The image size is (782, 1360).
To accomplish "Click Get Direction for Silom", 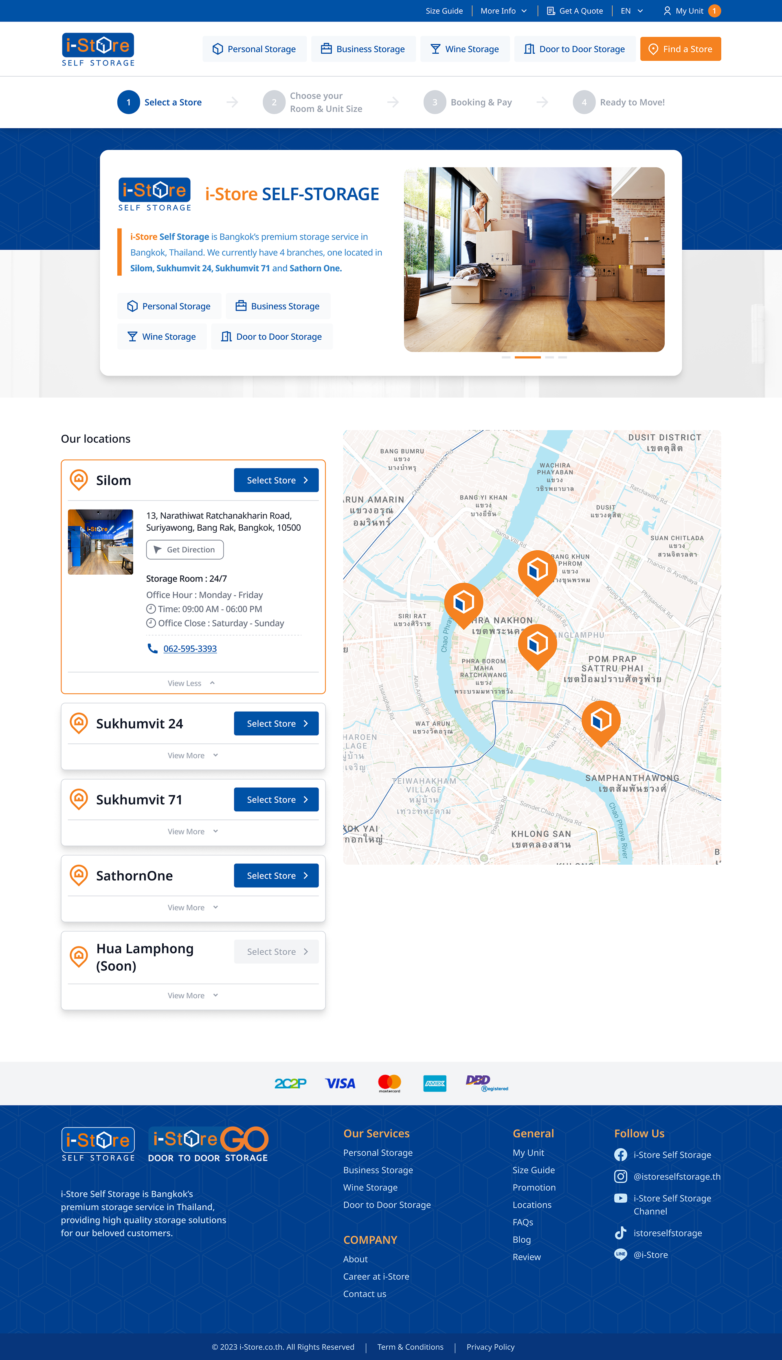I will (x=185, y=549).
